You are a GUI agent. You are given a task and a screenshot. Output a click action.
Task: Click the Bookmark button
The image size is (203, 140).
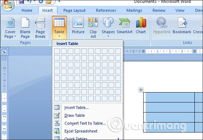(182, 26)
